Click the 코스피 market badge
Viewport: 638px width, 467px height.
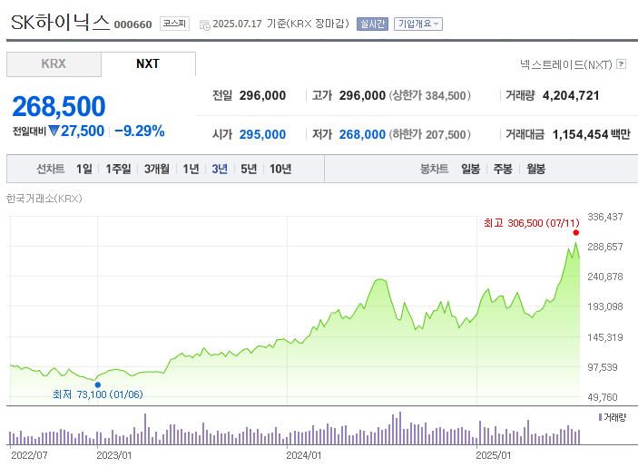(174, 24)
